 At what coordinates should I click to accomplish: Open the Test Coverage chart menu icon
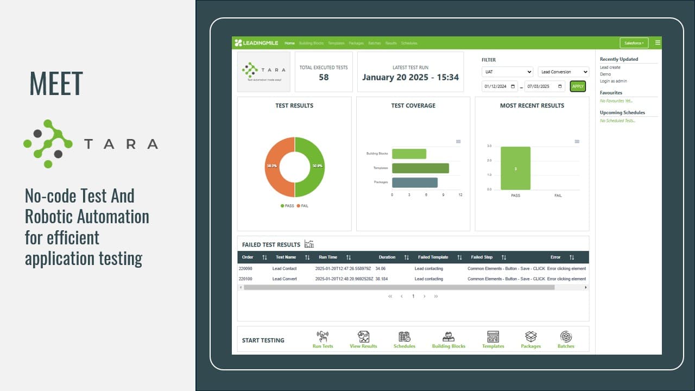point(458,141)
